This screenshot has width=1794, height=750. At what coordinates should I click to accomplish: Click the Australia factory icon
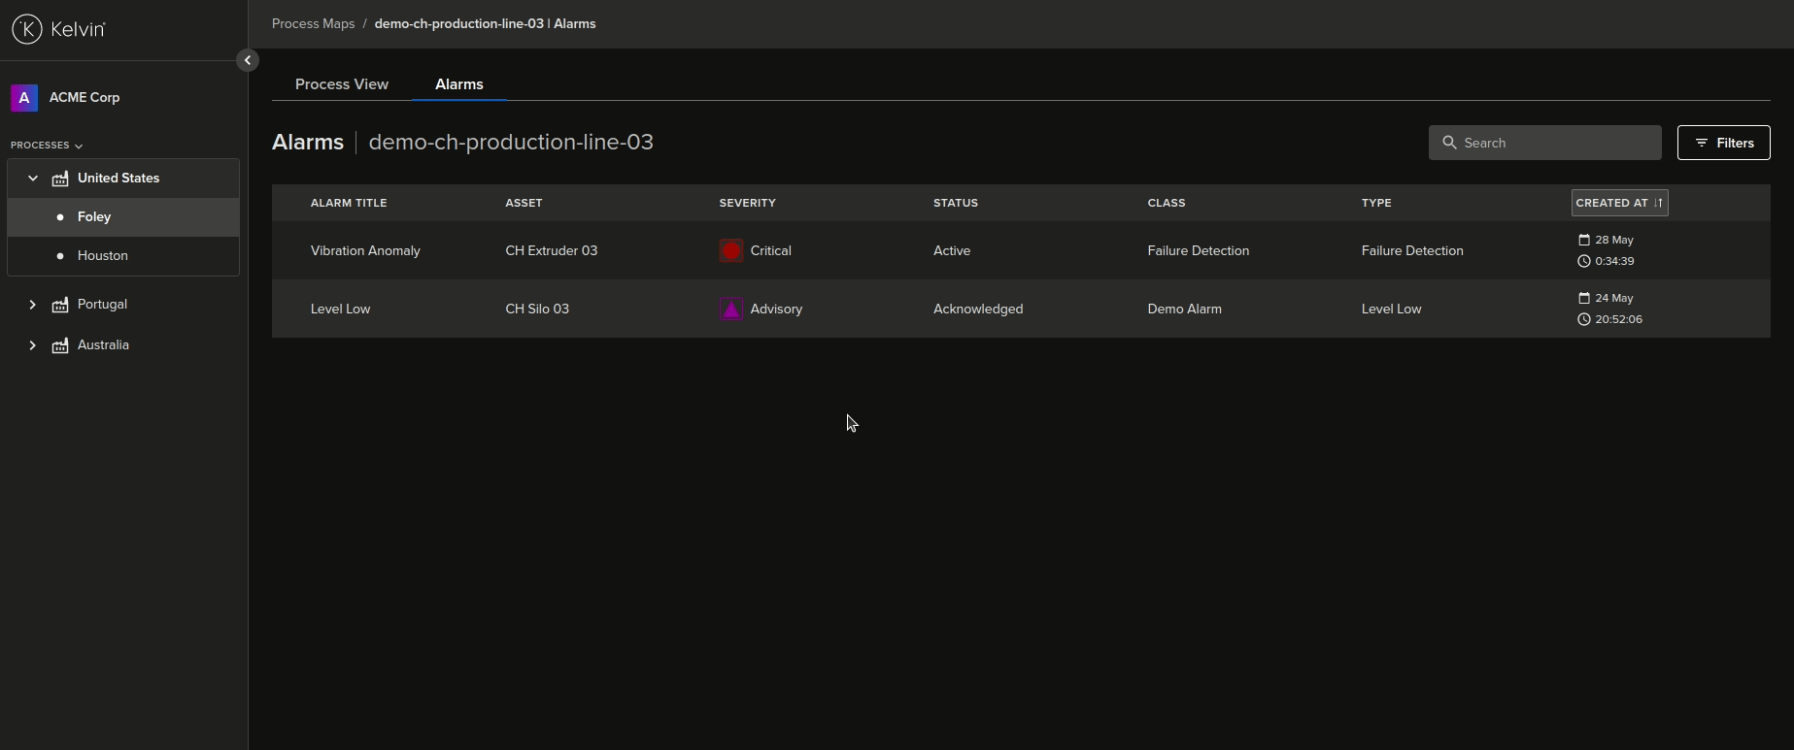coord(60,345)
